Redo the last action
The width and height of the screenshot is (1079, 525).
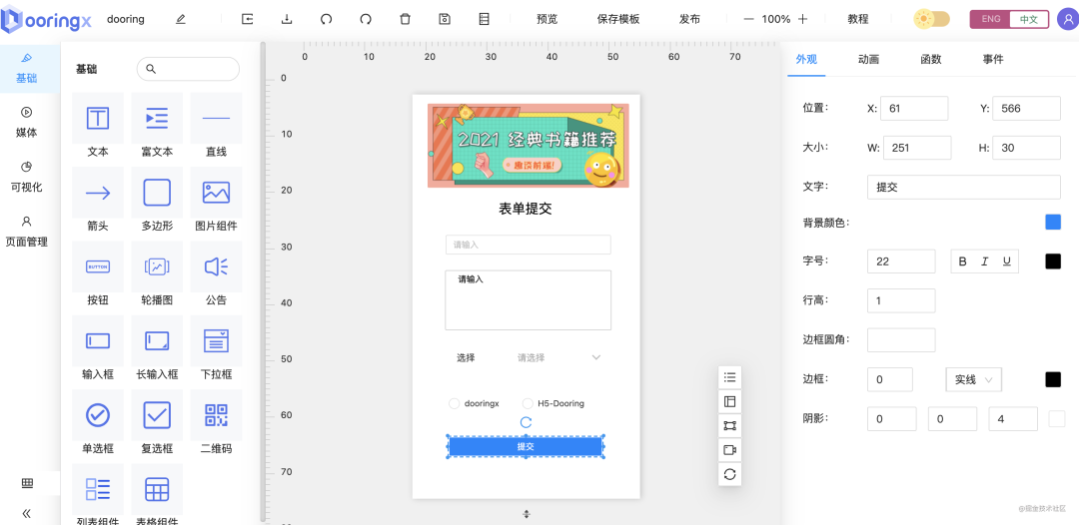[366, 19]
